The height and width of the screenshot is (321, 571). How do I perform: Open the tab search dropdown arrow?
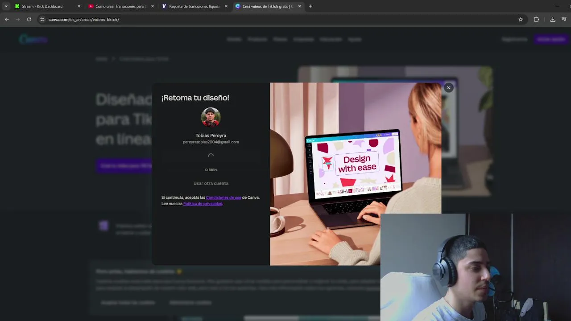6,6
